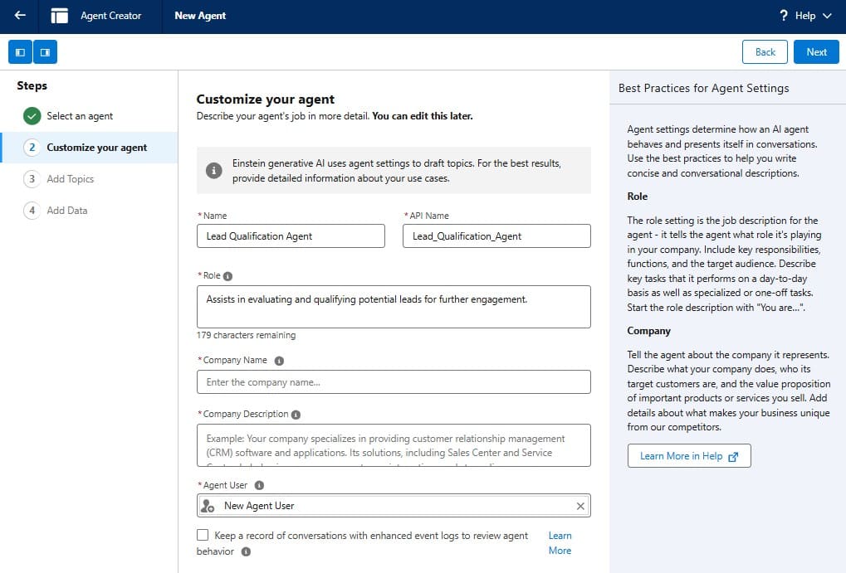Click the Agent User info icon
The image size is (846, 573).
(259, 486)
